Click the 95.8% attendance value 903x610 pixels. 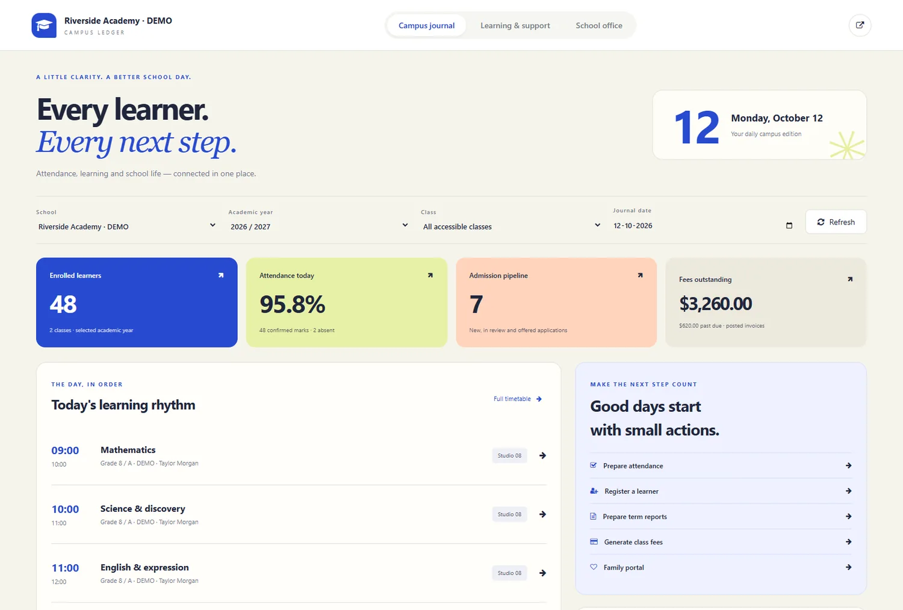click(x=292, y=304)
